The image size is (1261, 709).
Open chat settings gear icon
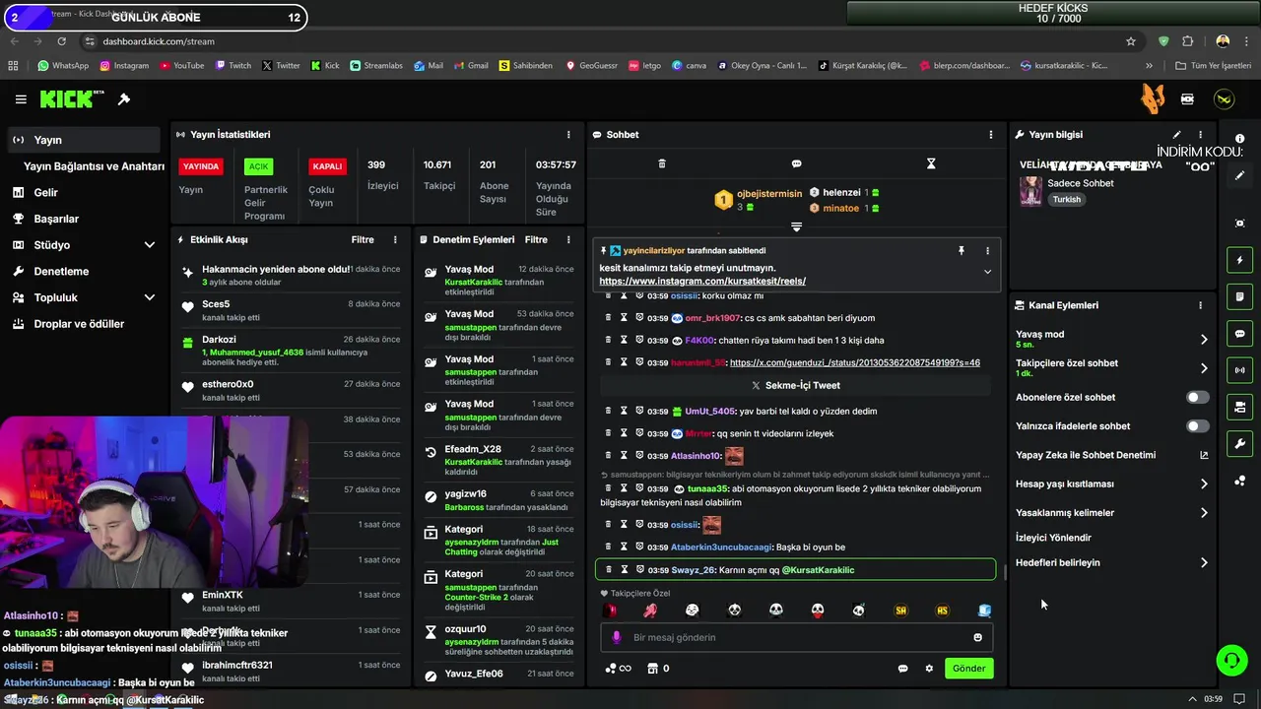pos(929,669)
